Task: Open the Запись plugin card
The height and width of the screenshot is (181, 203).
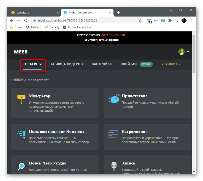Action: click(x=148, y=164)
